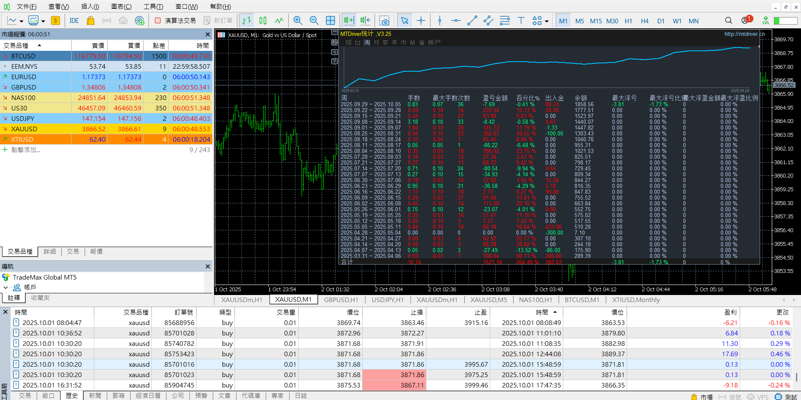
Task: Open the chart type dropdown arrow
Action: click(x=21, y=21)
